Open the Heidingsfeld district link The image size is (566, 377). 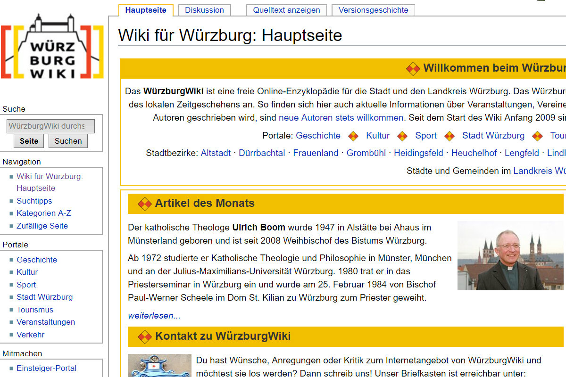[418, 153]
